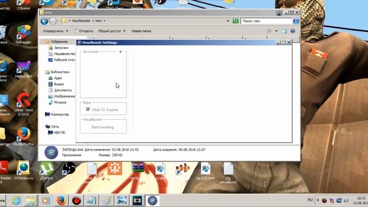The width and height of the screenshot is (368, 207).
Task: Open Explorer help icon
Action: pos(293,31)
